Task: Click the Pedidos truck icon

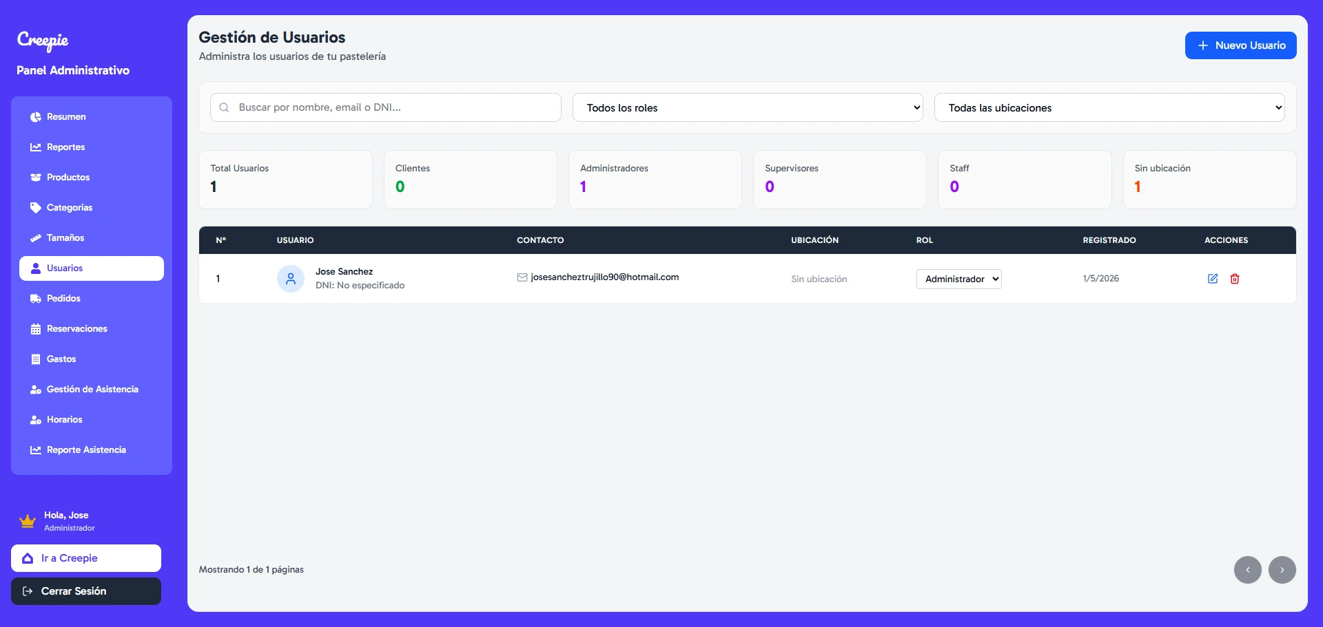Action: (x=36, y=299)
